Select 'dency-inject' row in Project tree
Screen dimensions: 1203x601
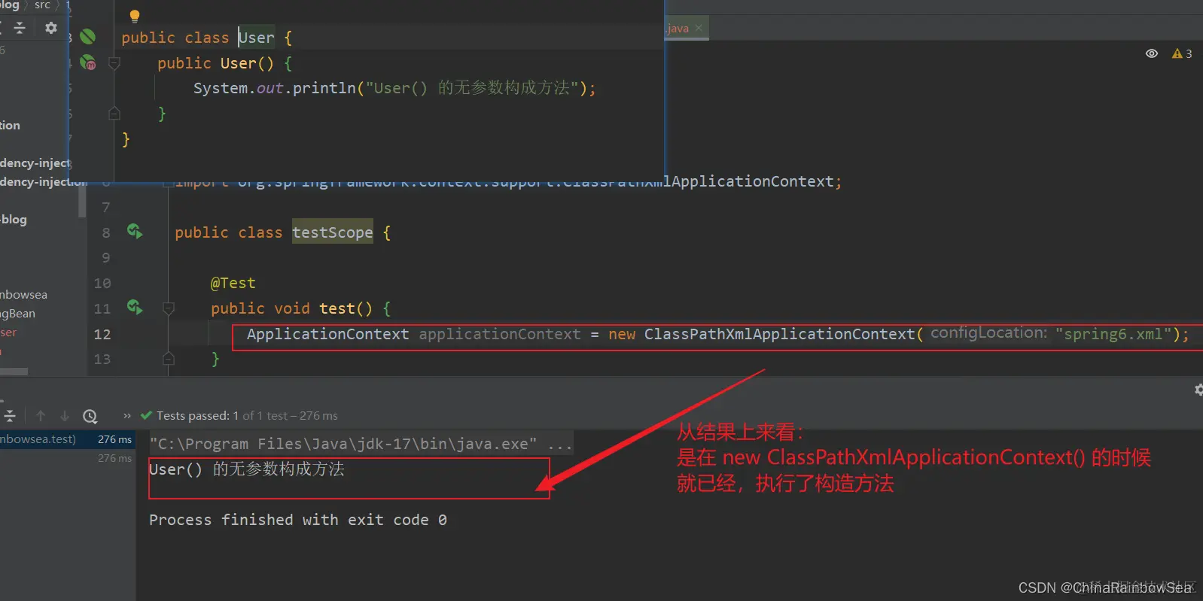35,163
